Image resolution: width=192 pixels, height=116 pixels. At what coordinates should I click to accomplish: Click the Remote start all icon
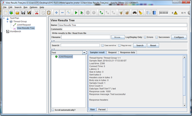click(101, 13)
